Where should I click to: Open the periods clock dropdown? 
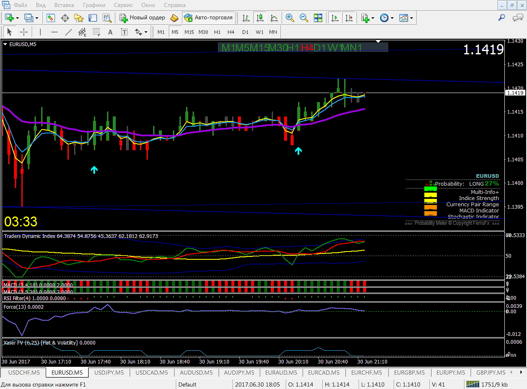392,18
